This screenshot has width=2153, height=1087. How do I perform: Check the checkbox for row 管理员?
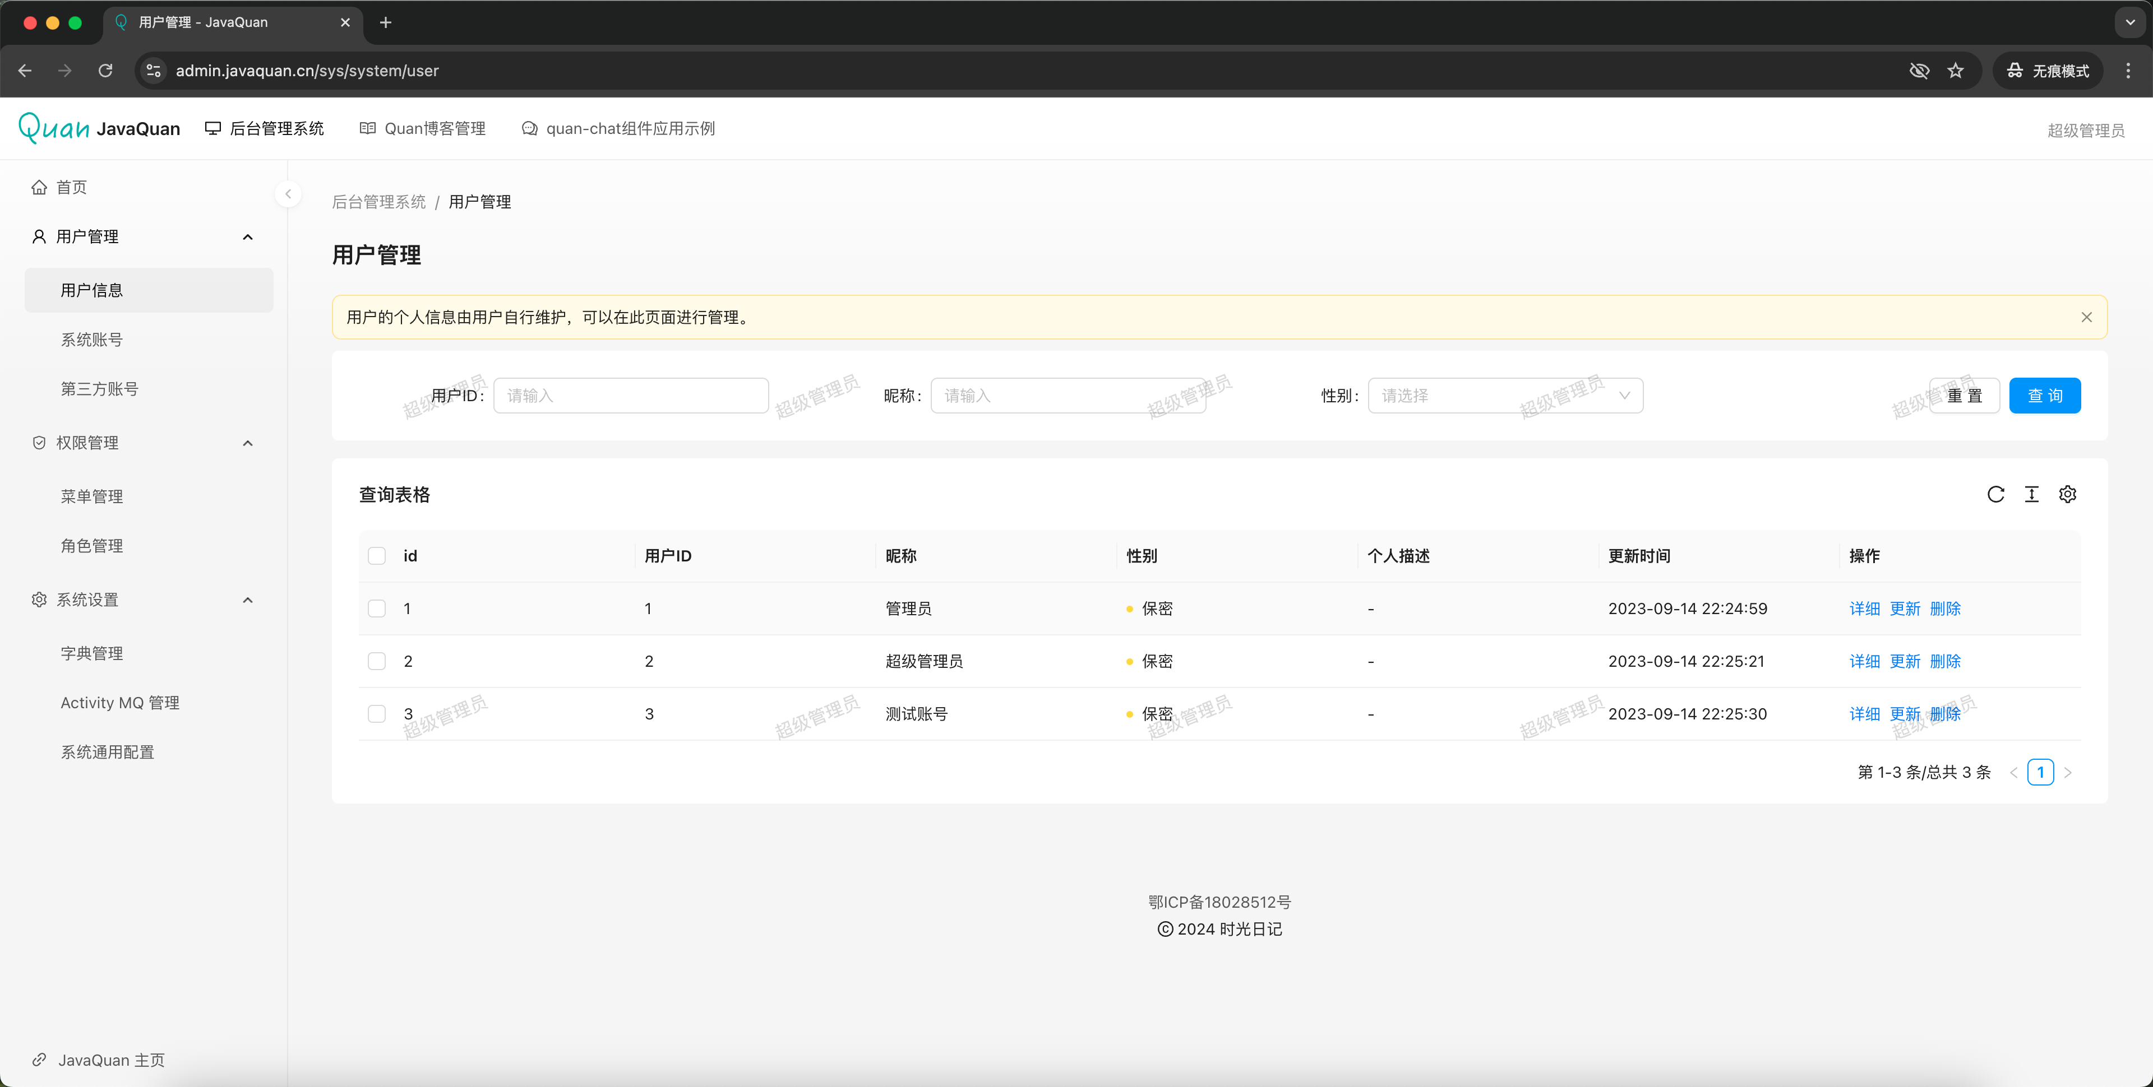click(x=377, y=609)
